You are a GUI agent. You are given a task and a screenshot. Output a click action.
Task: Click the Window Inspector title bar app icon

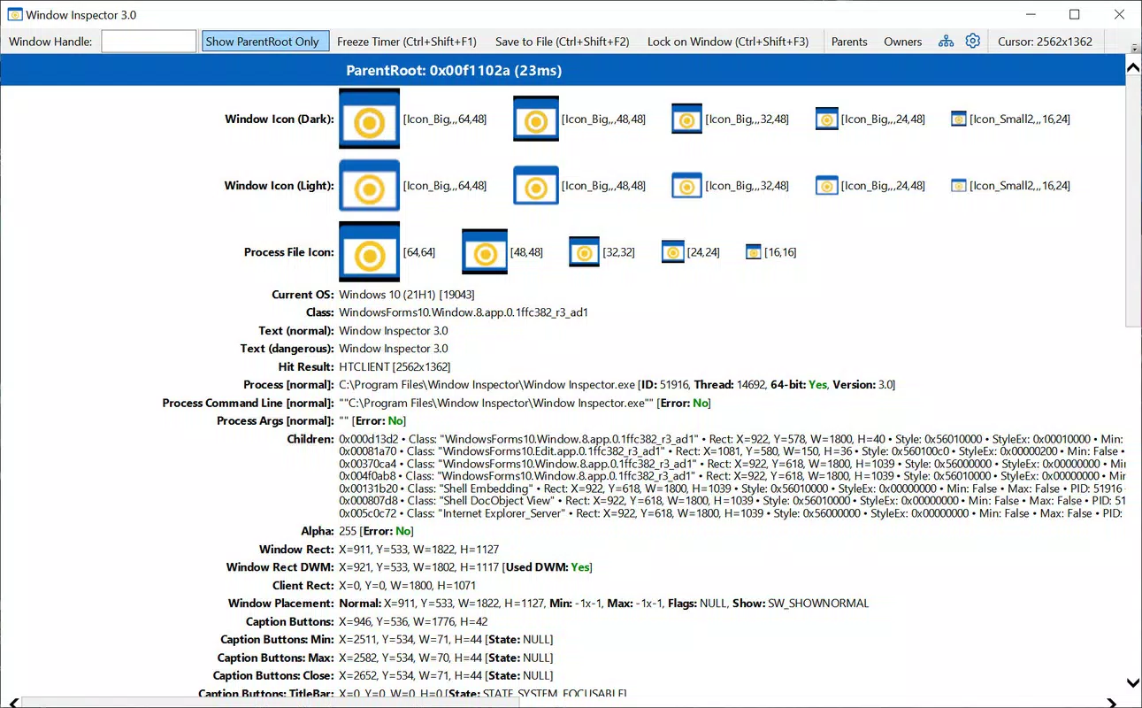pyautogui.click(x=15, y=14)
